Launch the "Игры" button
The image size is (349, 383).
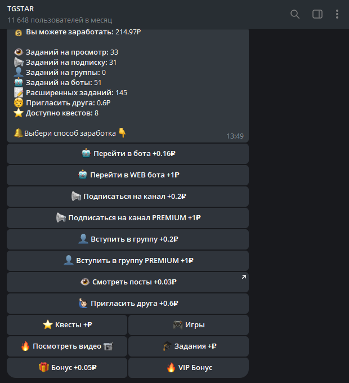(189, 325)
